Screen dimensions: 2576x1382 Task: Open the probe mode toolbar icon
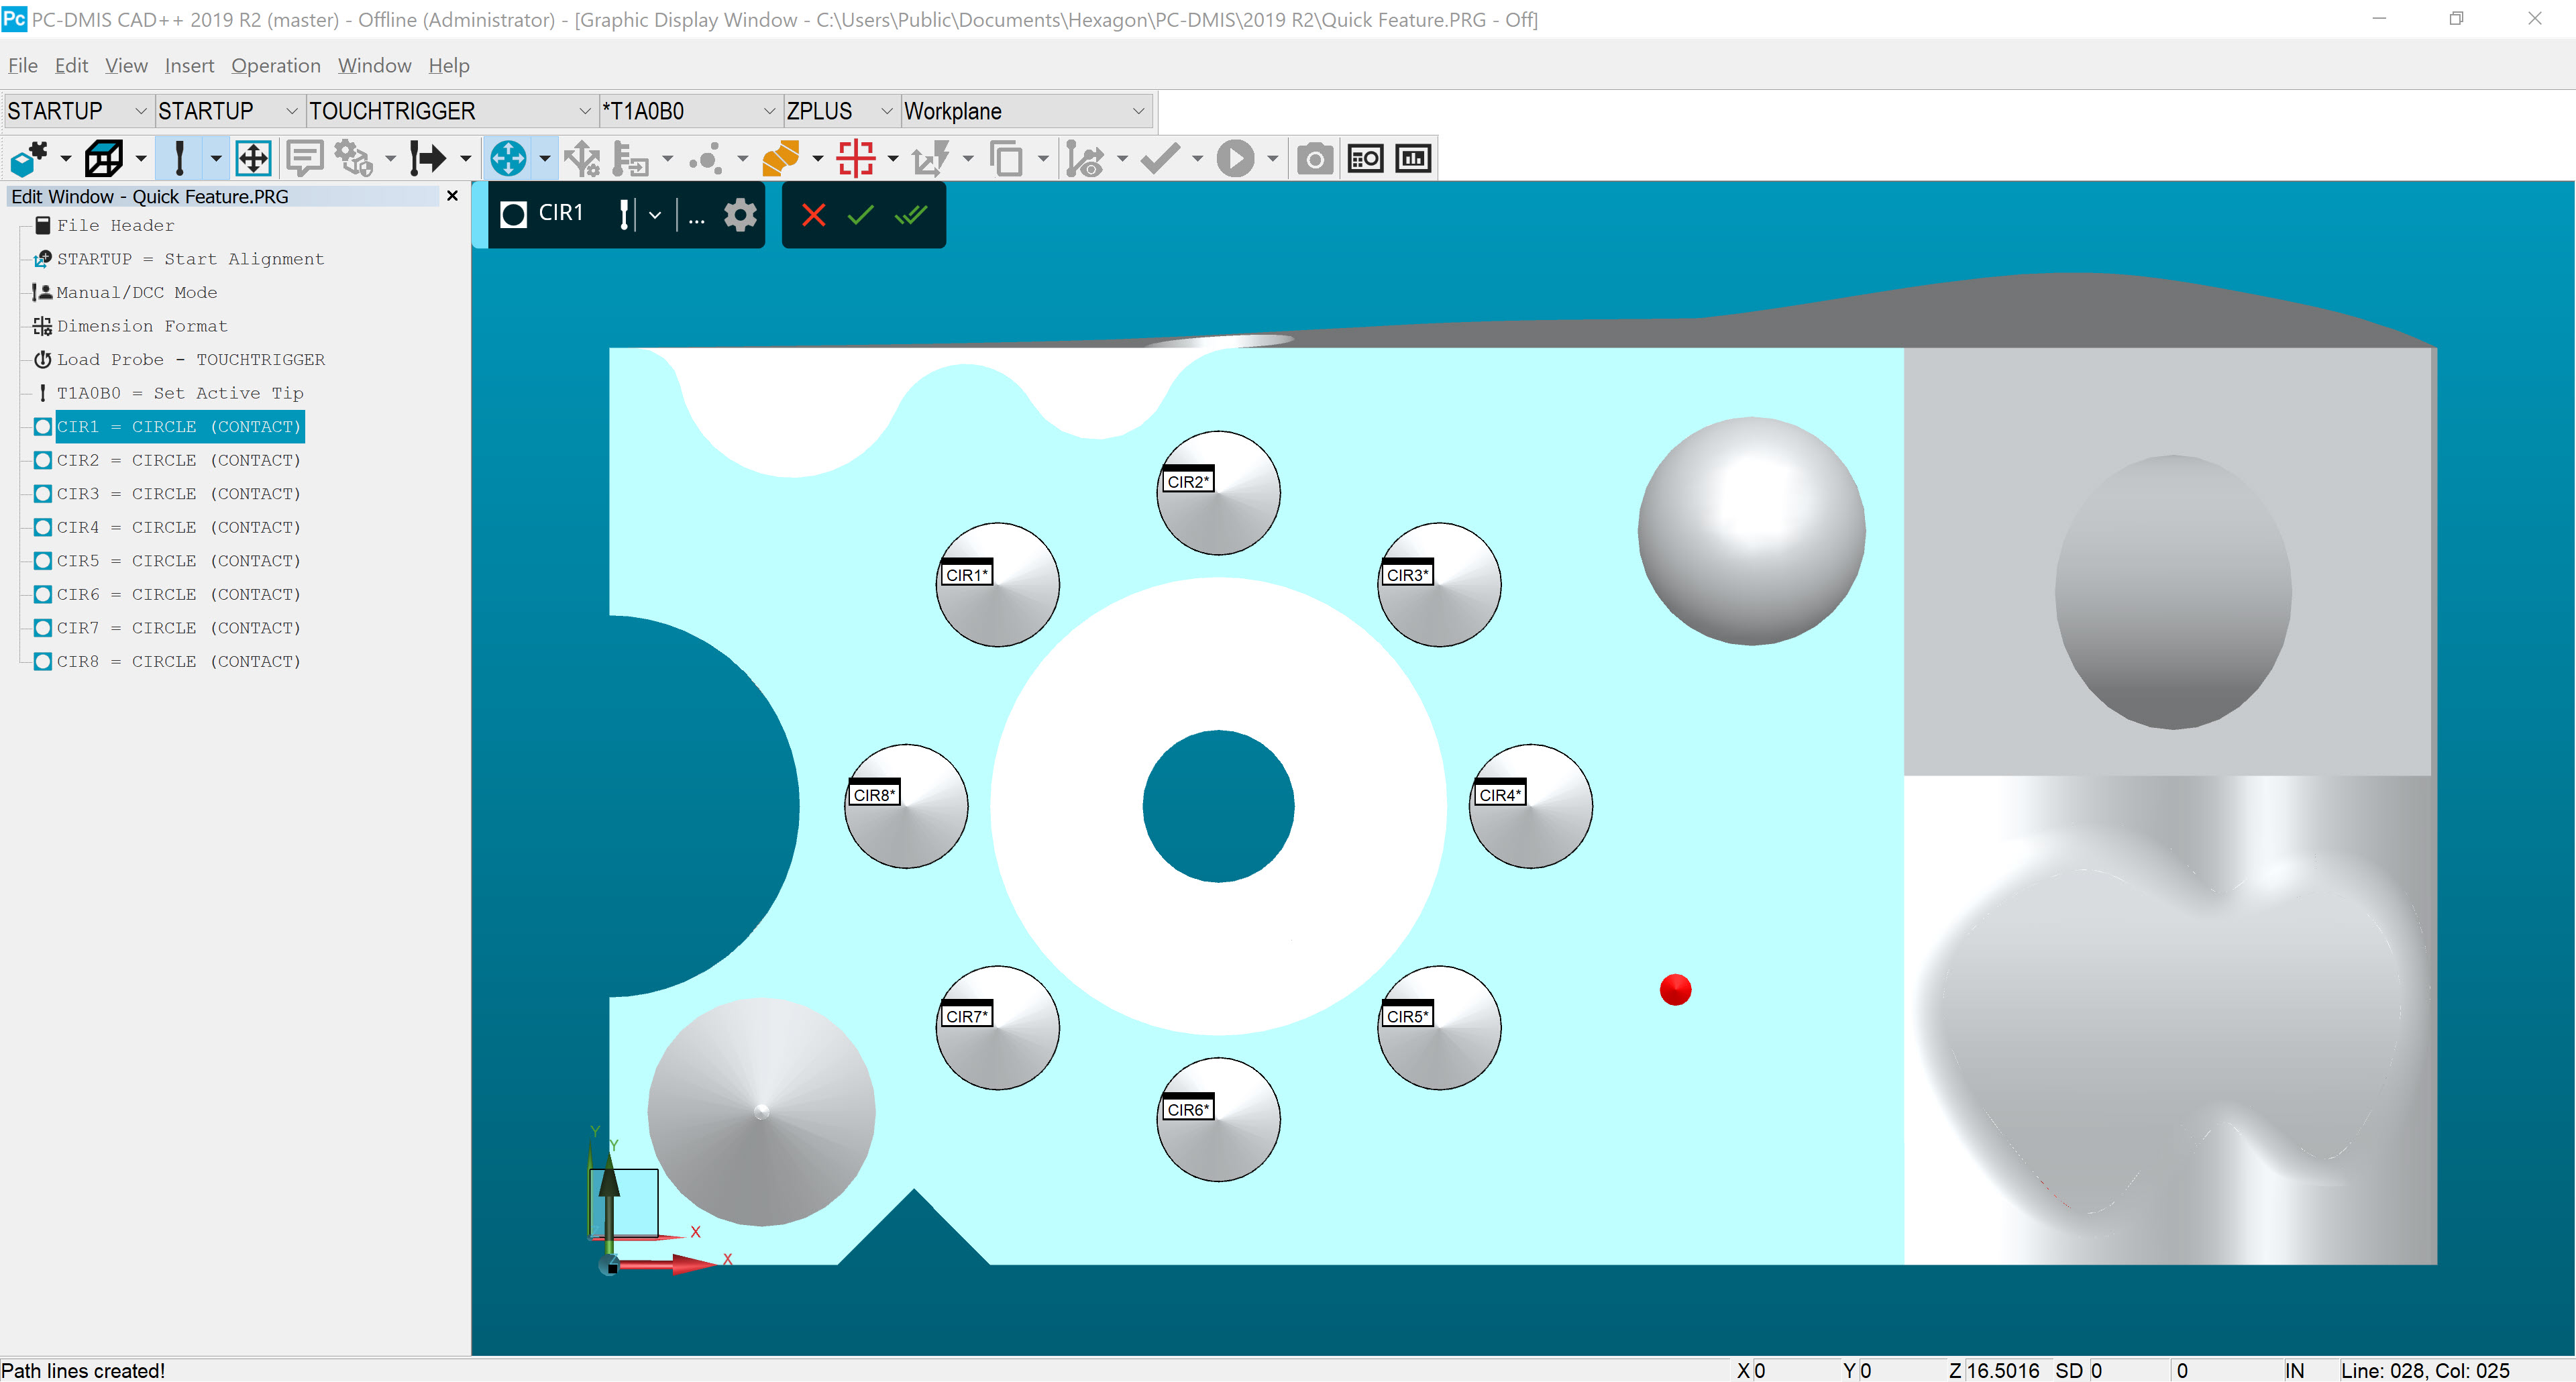(x=178, y=157)
